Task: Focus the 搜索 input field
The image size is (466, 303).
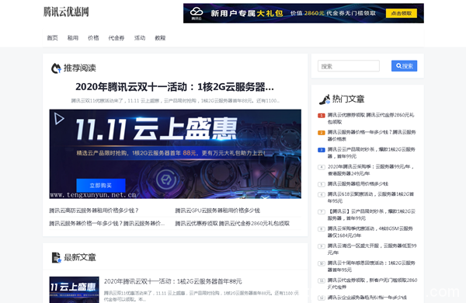Action: [x=349, y=66]
